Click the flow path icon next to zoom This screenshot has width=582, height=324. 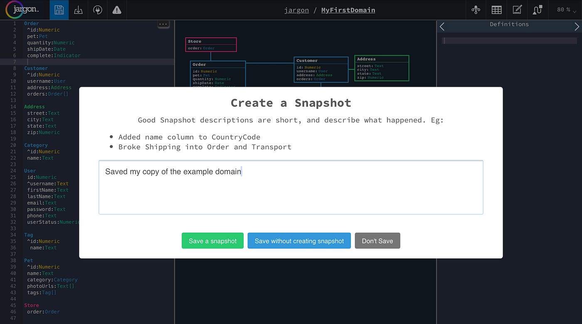pyautogui.click(x=538, y=10)
